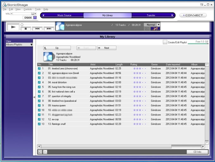Expand the Transfer dropdown arrow

click(x=172, y=16)
